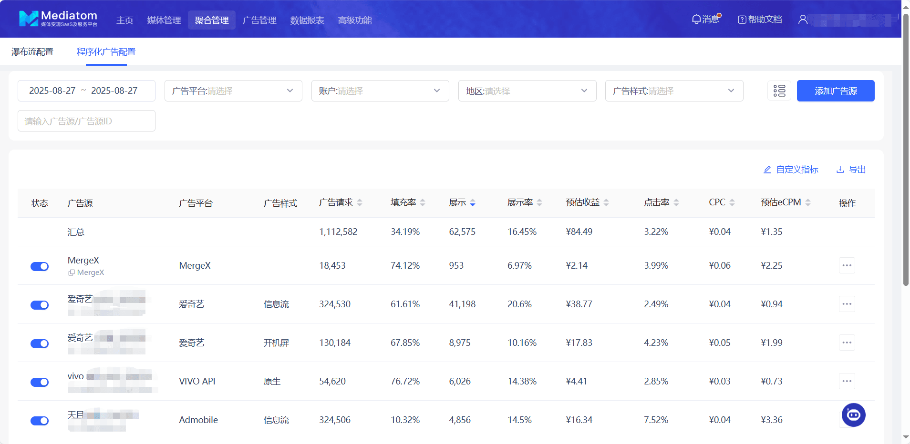Click the 添加广告源 button
Image resolution: width=910 pixels, height=444 pixels.
[x=835, y=91]
